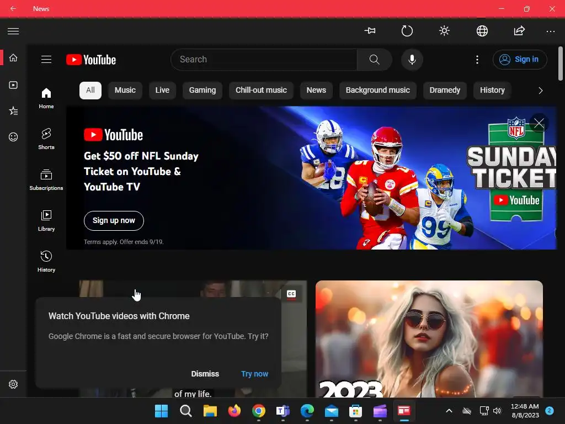Viewport: 565px width, 424px height.
Task: Open Microsoft Edge from taskbar
Action: point(307,411)
